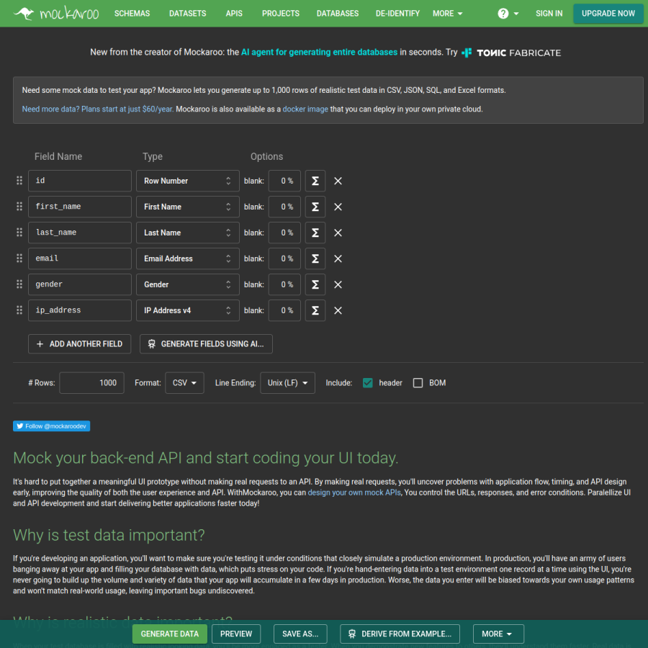The width and height of the screenshot is (648, 648).
Task: Click DERIVE FROM EXAMPLE button
Action: (400, 634)
